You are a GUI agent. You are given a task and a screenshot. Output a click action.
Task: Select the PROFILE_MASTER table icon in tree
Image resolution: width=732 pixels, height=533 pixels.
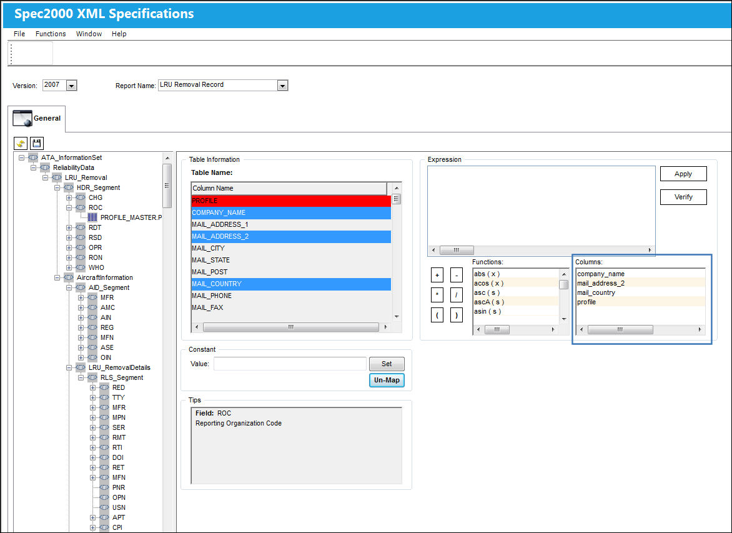click(x=92, y=217)
